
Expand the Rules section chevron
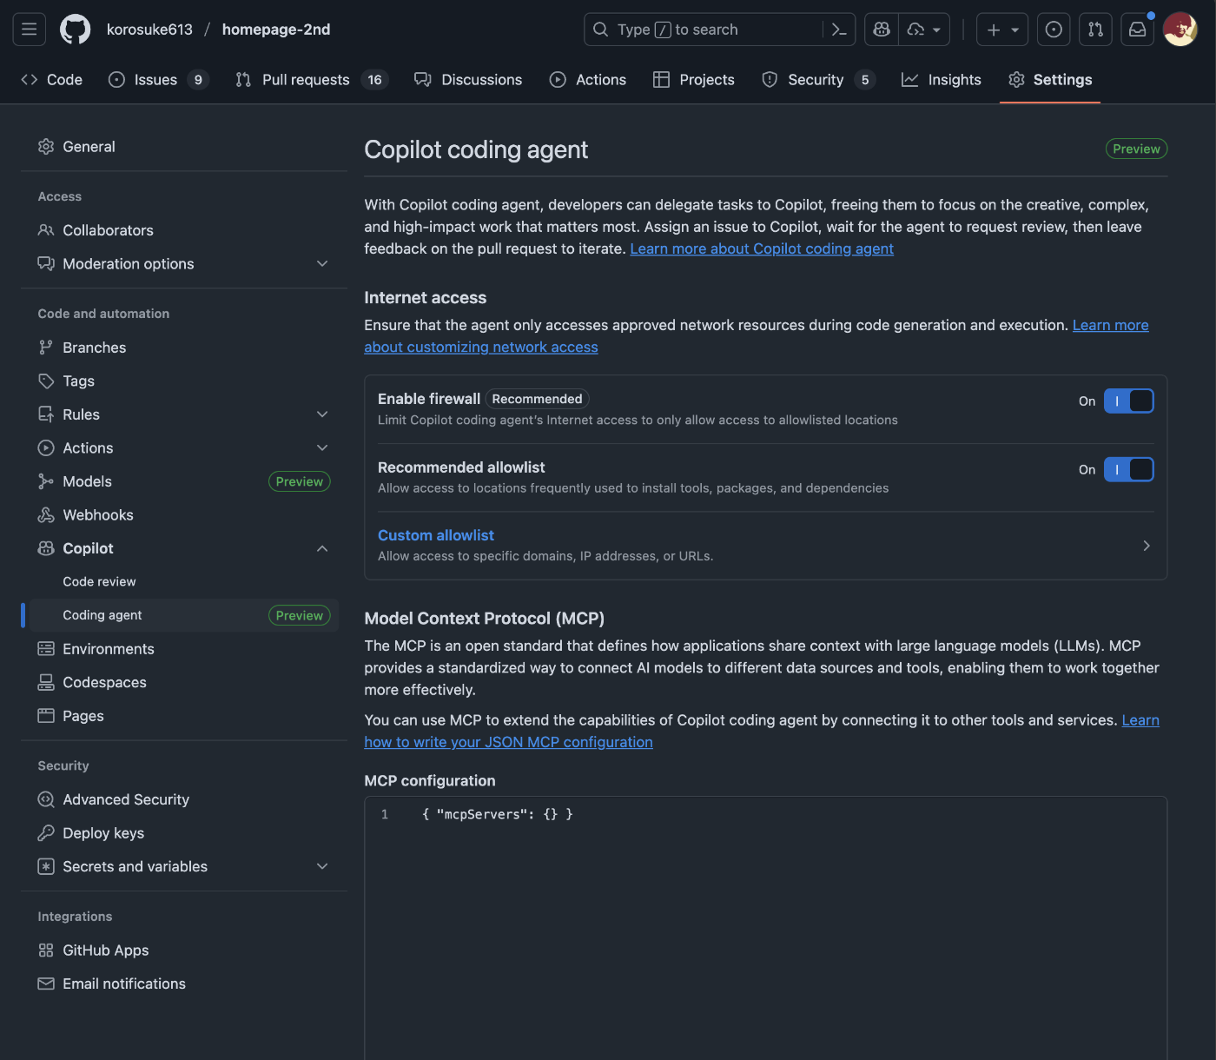[322, 414]
